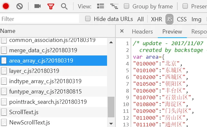The width and height of the screenshot is (207, 127).
Task: Stop recording network log with red button
Action: point(6,6)
